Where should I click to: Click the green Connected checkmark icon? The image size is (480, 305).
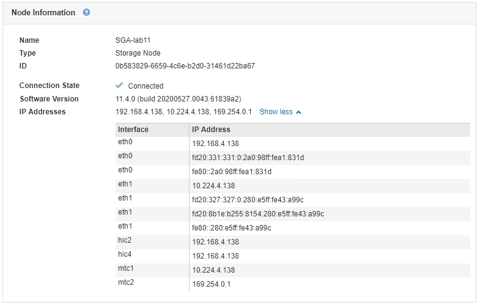click(119, 86)
